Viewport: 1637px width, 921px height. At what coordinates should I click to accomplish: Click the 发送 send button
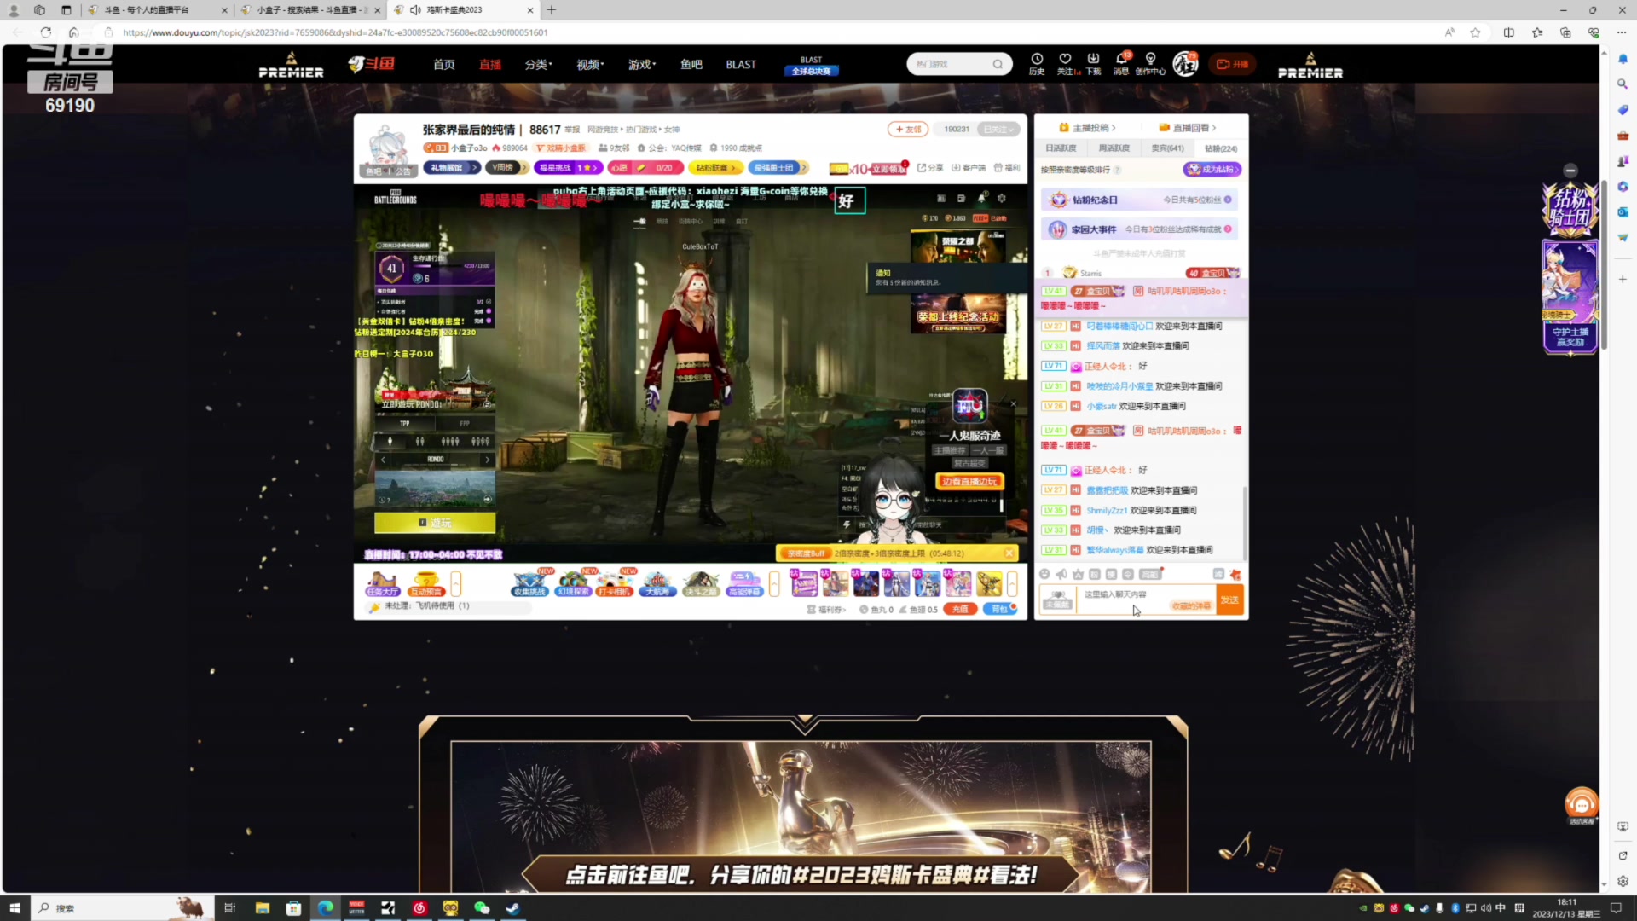click(x=1229, y=600)
